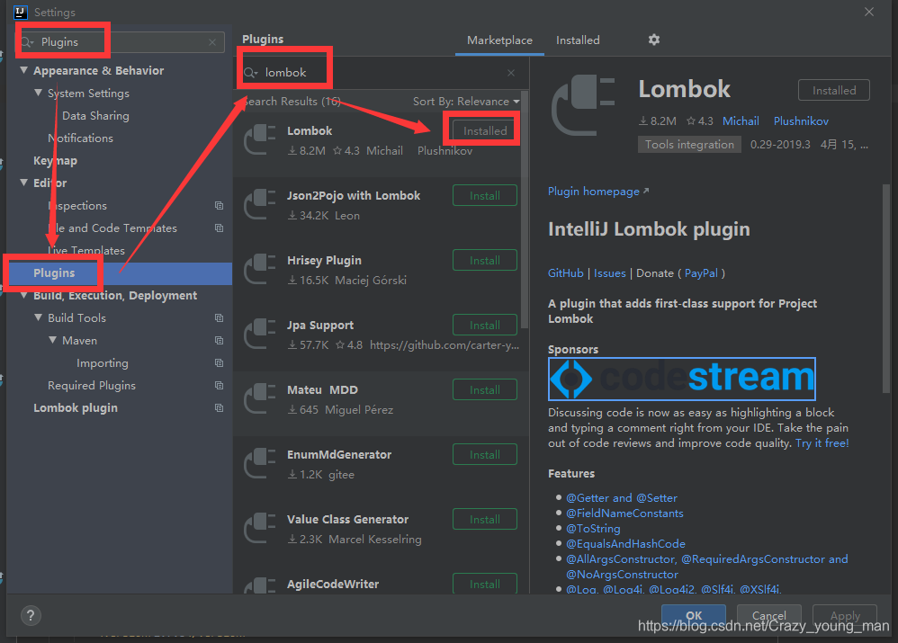Install the EnumMdGenerator plugin
The image size is (898, 643).
pyautogui.click(x=484, y=455)
